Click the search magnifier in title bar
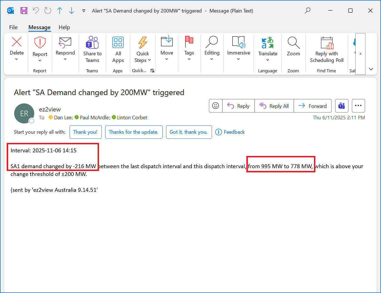This screenshot has width=381, height=293. coord(308,11)
